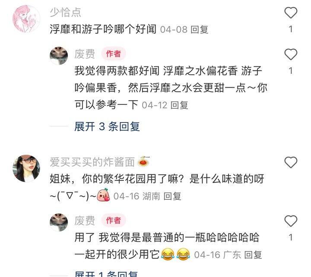The width and height of the screenshot is (311, 277).
Task: Reply to 少恰点's 04-08 comment
Action: point(199,29)
